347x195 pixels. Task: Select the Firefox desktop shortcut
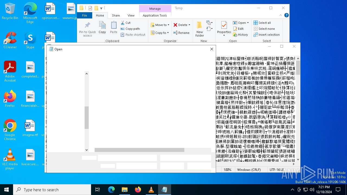click(x=10, y=99)
